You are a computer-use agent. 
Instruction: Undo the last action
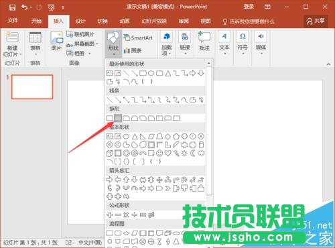(24, 7)
